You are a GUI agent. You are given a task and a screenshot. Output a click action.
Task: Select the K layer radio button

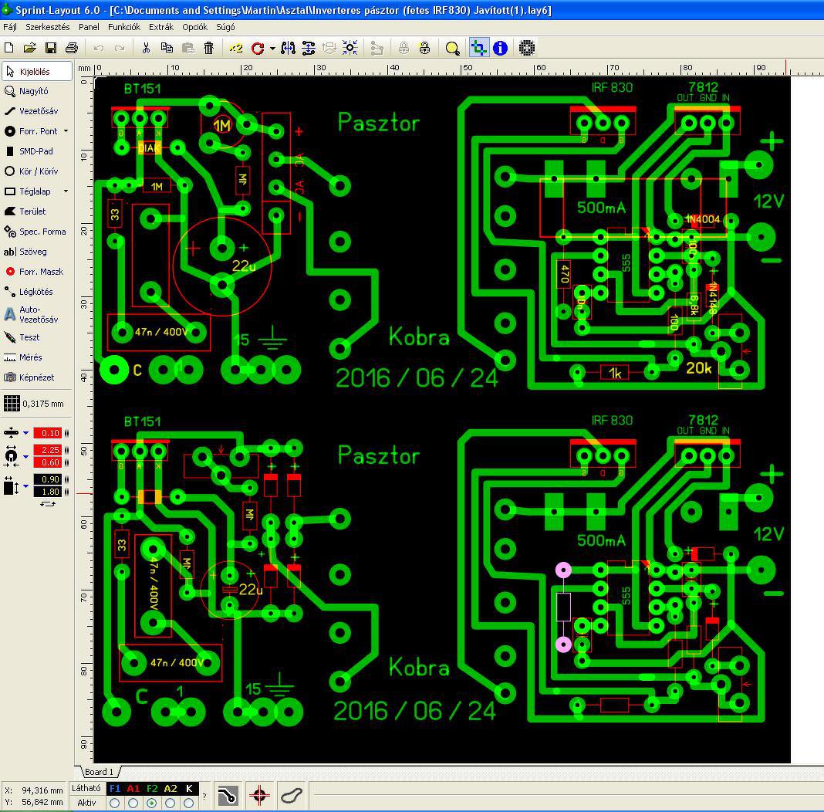189,803
